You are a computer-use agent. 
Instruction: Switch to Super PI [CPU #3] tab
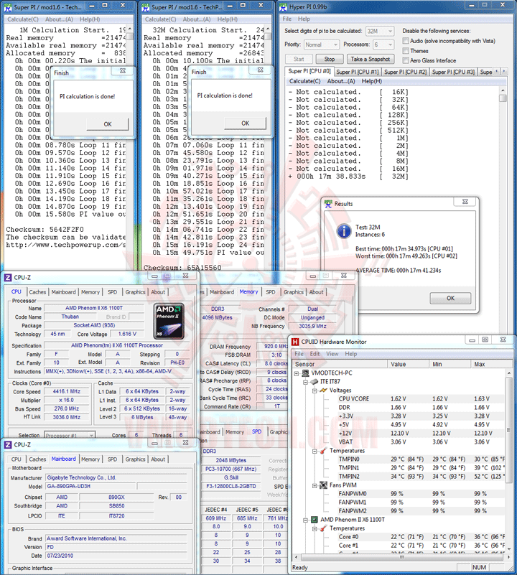[x=453, y=72]
